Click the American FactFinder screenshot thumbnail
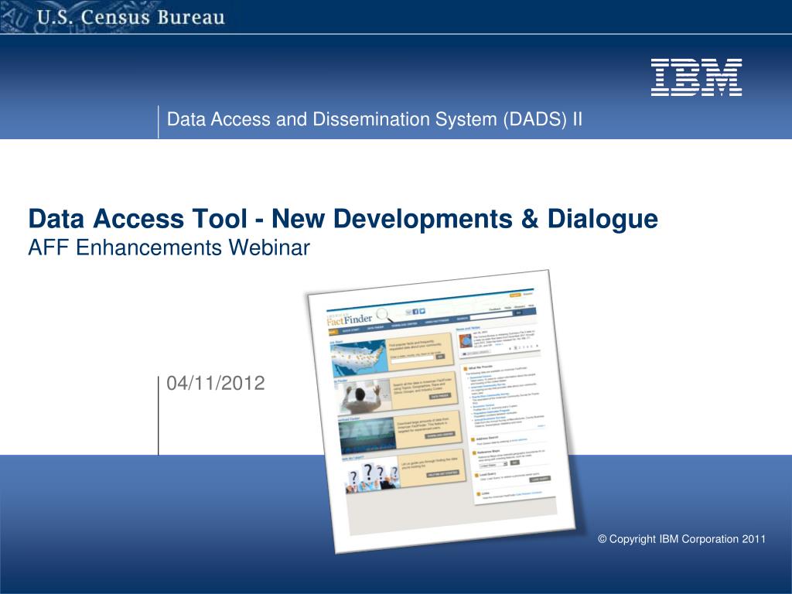The image size is (792, 594). click(x=442, y=411)
